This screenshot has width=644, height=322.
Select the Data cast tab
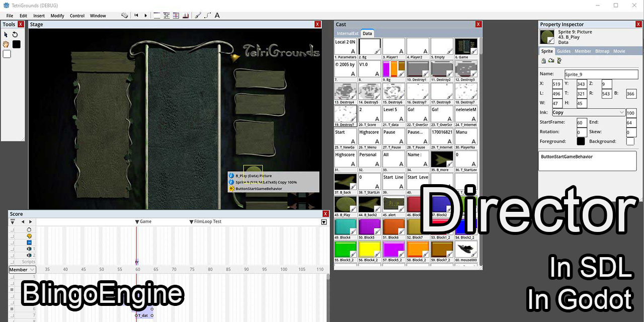367,33
